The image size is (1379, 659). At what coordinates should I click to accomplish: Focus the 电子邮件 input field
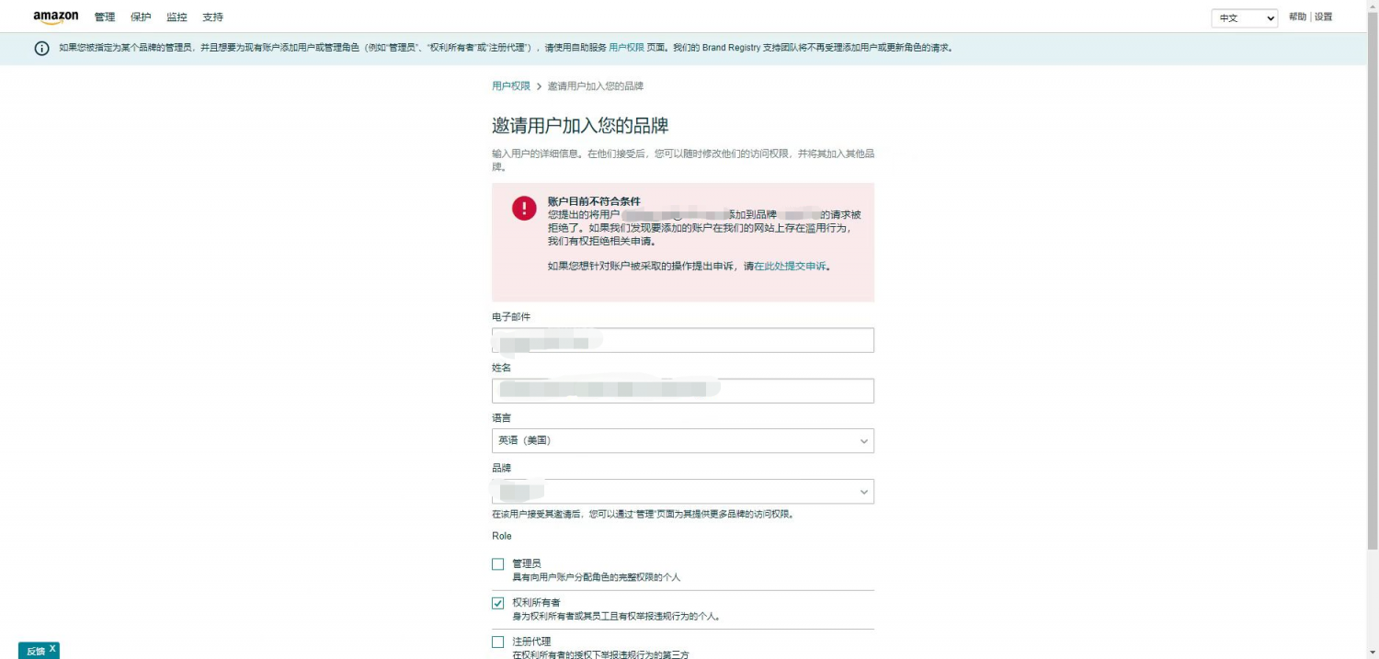point(683,340)
